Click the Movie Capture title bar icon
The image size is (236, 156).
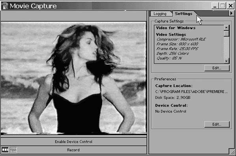tap(5, 6)
